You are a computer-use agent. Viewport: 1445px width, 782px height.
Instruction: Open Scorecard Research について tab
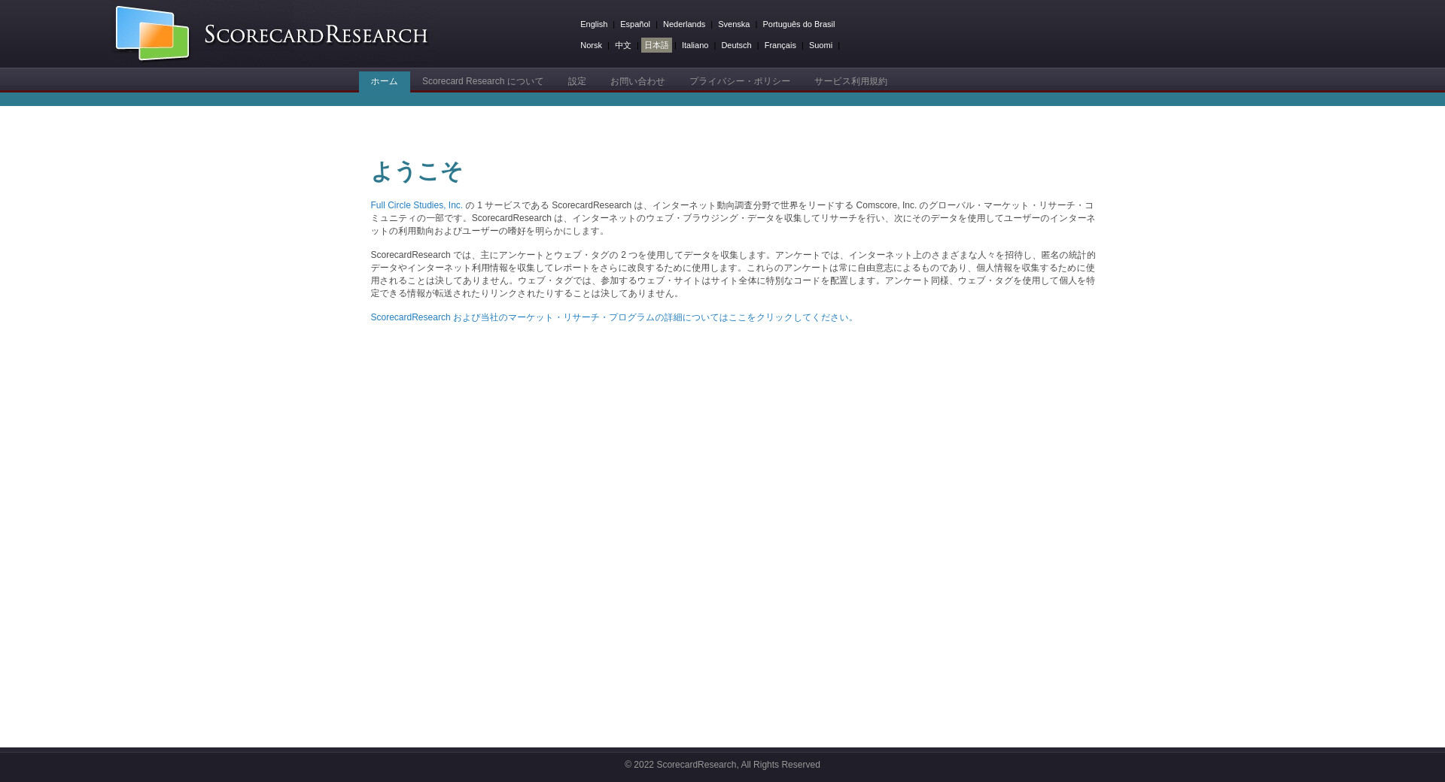pyautogui.click(x=482, y=81)
